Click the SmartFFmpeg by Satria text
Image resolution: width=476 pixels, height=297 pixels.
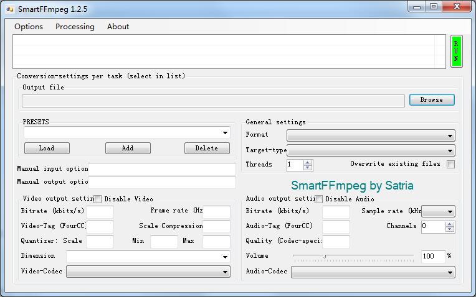[352, 185]
